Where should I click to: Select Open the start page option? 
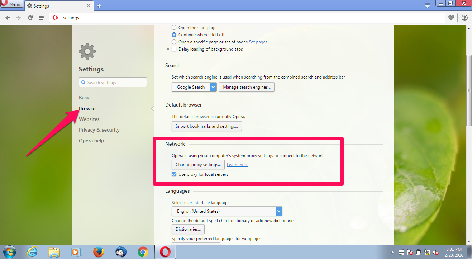(x=174, y=28)
